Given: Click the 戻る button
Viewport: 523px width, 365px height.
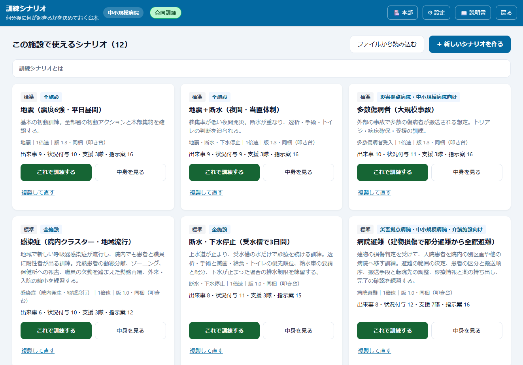Looking at the screenshot, I should pos(506,13).
